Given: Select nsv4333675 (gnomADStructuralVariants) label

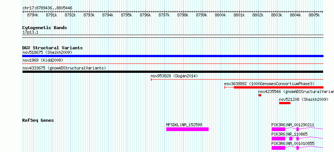Looking at the screenshot, I should (64, 68).
